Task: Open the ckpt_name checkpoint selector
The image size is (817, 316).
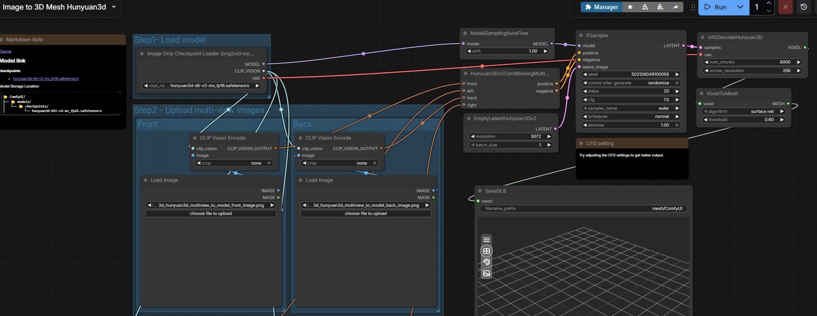Action: (x=202, y=86)
